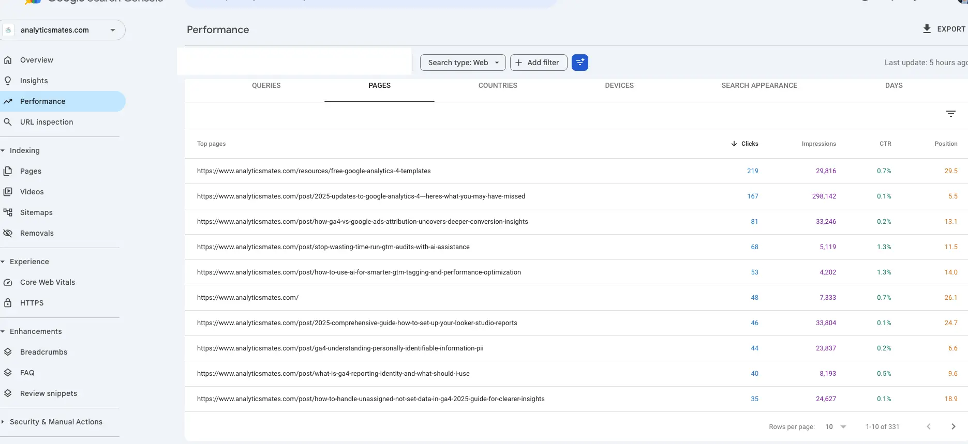Click the Videos icon in sidebar
This screenshot has width=968, height=444.
click(8, 192)
